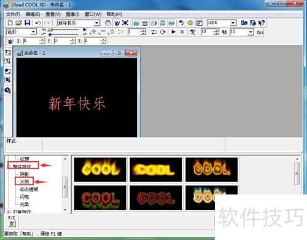This screenshot has width=307, height=240.
Task: Select the edit text tool in left toolbar
Action: click(8, 52)
